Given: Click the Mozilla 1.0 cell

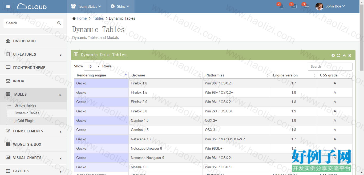Looking at the screenshot, I should [165, 167].
